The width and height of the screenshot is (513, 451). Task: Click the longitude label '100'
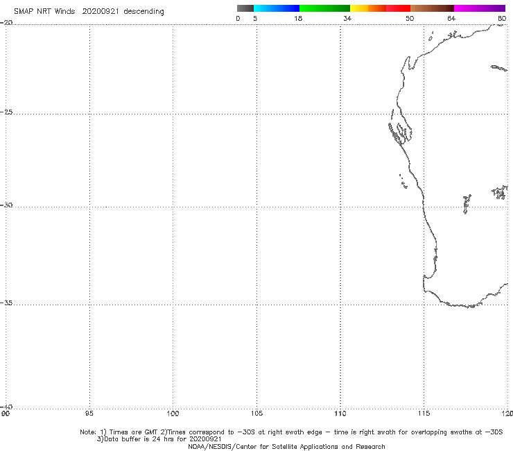[173, 414]
